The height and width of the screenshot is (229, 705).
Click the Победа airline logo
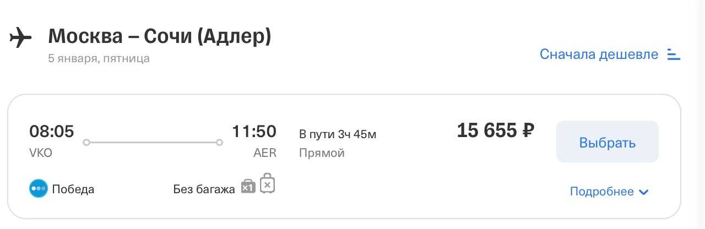(x=39, y=189)
